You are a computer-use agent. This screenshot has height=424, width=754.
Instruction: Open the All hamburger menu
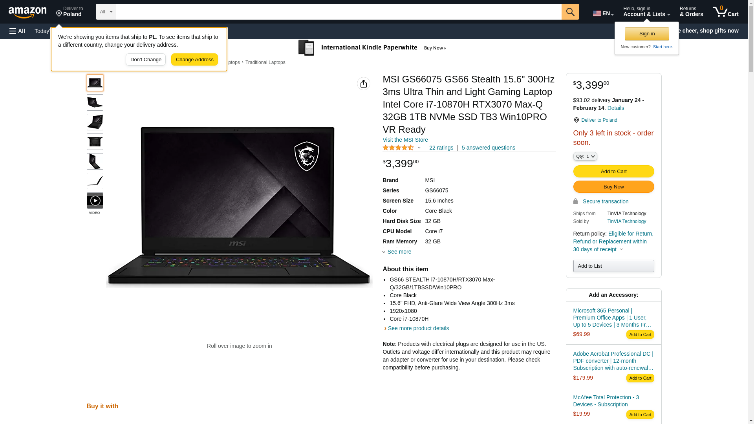pos(17,31)
